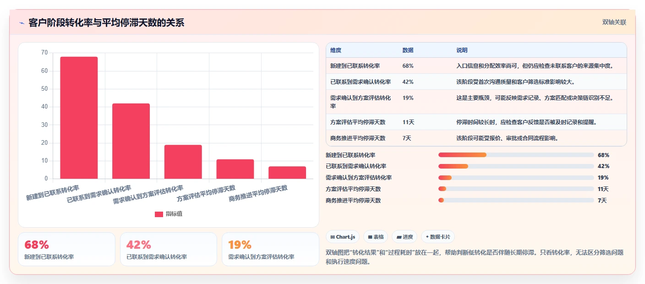Click the 商务推进平均停滞天数 label in the progress list
The width and height of the screenshot is (645, 284).
[353, 200]
